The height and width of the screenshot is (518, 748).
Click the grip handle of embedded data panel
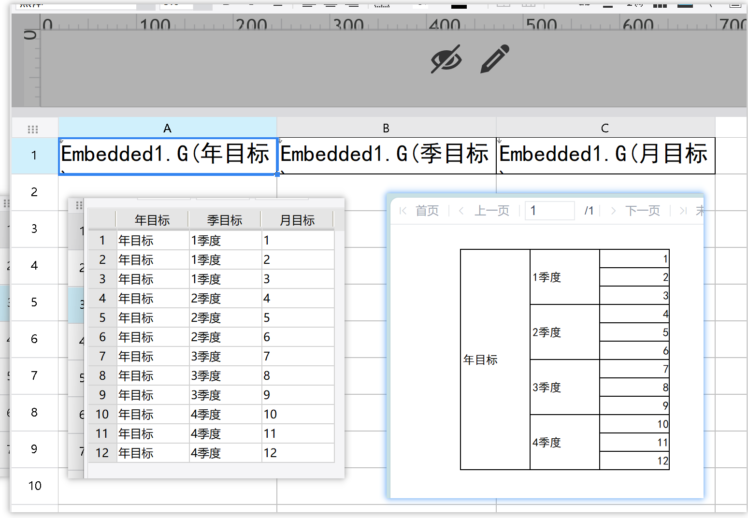(x=79, y=206)
